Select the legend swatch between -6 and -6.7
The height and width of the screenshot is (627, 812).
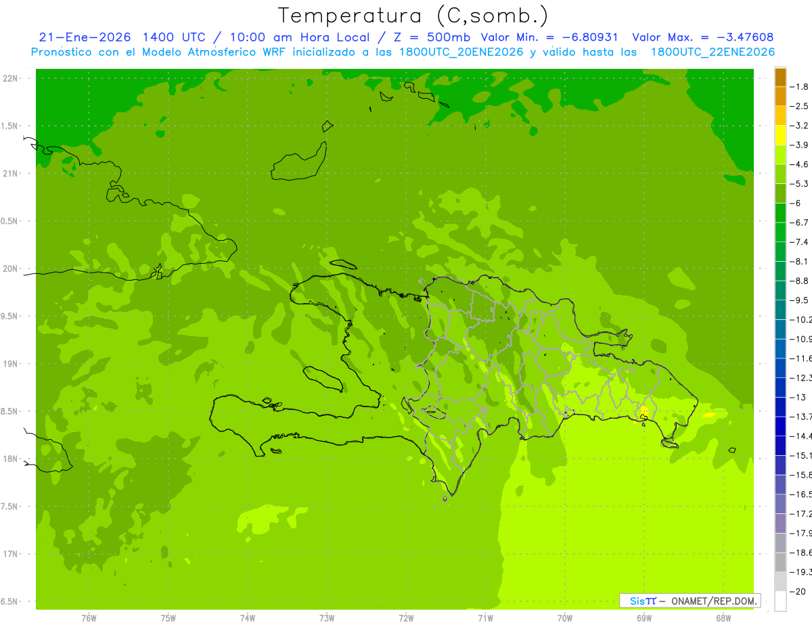780,213
